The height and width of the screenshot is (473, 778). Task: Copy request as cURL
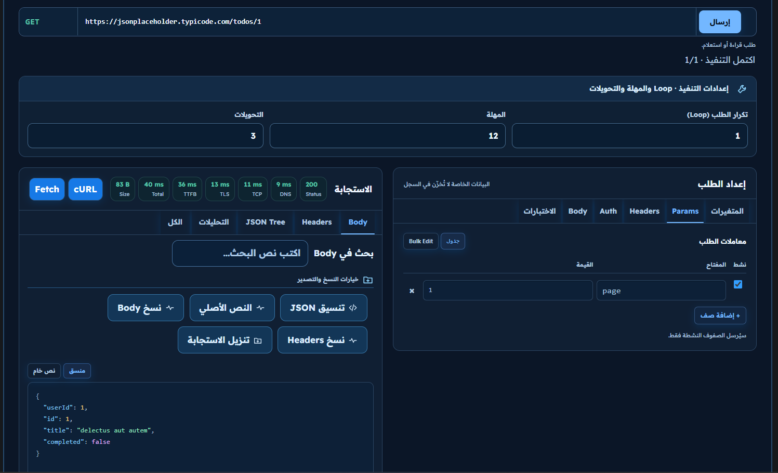pos(85,189)
